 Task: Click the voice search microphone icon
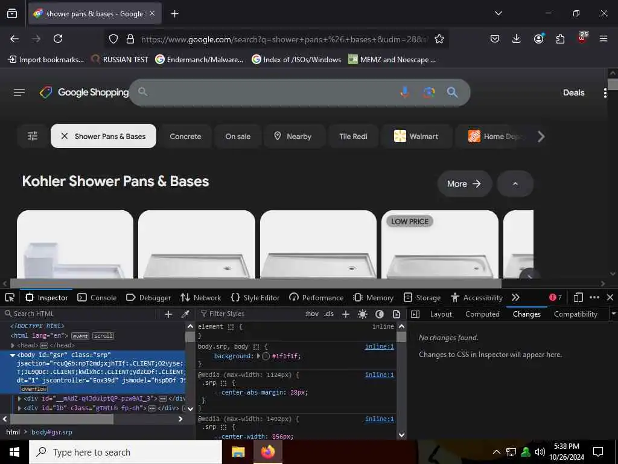(404, 92)
